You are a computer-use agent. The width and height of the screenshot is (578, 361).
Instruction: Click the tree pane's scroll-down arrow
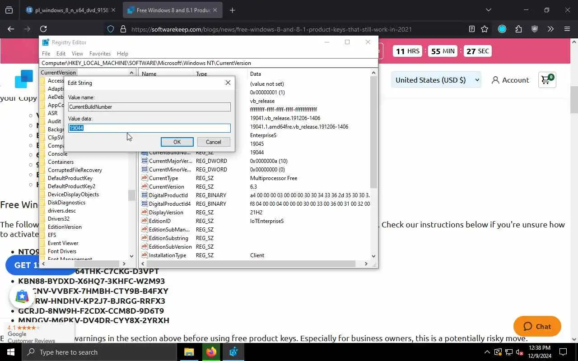pos(131,256)
